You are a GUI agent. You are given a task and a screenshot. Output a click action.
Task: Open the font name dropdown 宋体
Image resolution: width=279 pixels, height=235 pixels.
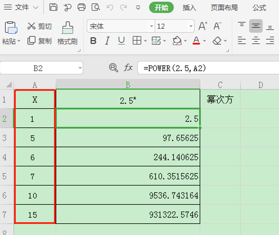[x=151, y=26]
